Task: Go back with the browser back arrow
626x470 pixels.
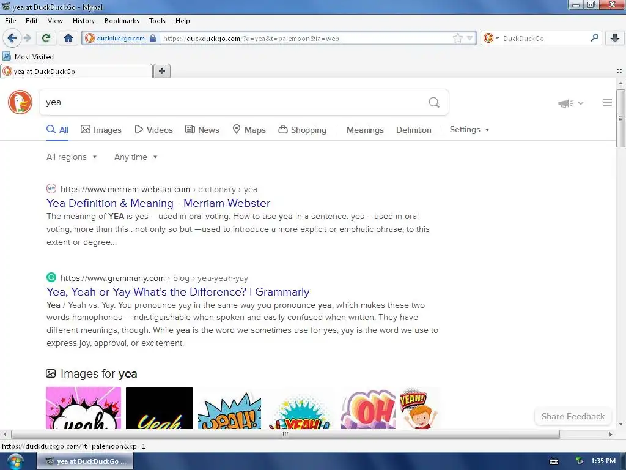Action: pyautogui.click(x=12, y=39)
